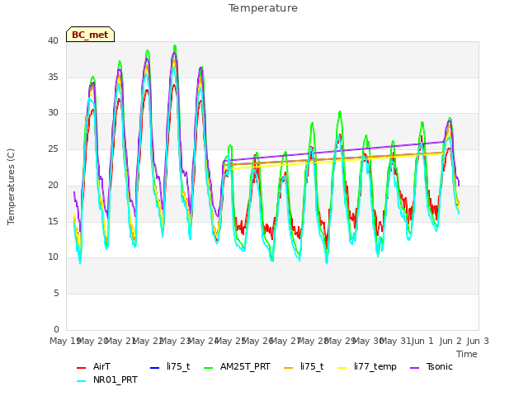528x396 pixels.
Task: Click the purple Tsonic color swatch
Action: coord(415,367)
